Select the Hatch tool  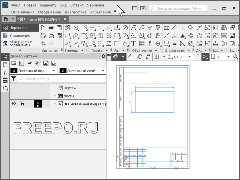pos(84,44)
